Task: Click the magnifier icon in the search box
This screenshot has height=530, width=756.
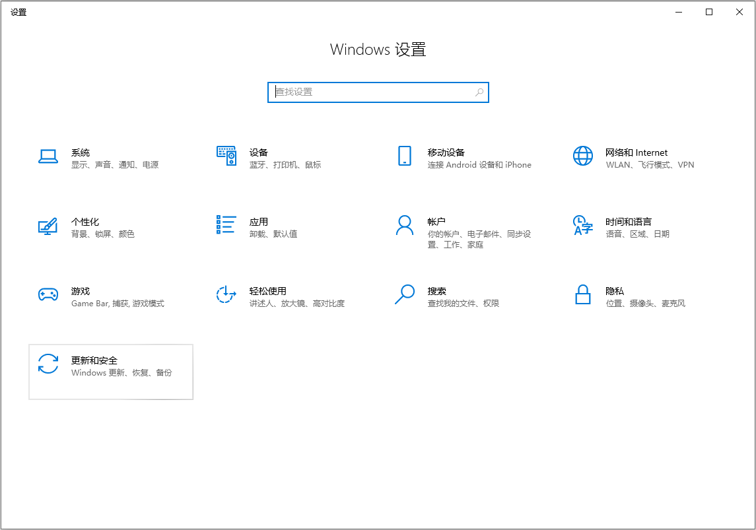Action: [479, 92]
